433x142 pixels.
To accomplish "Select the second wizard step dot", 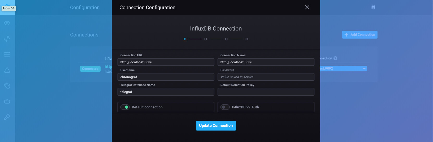I will 206,39.
